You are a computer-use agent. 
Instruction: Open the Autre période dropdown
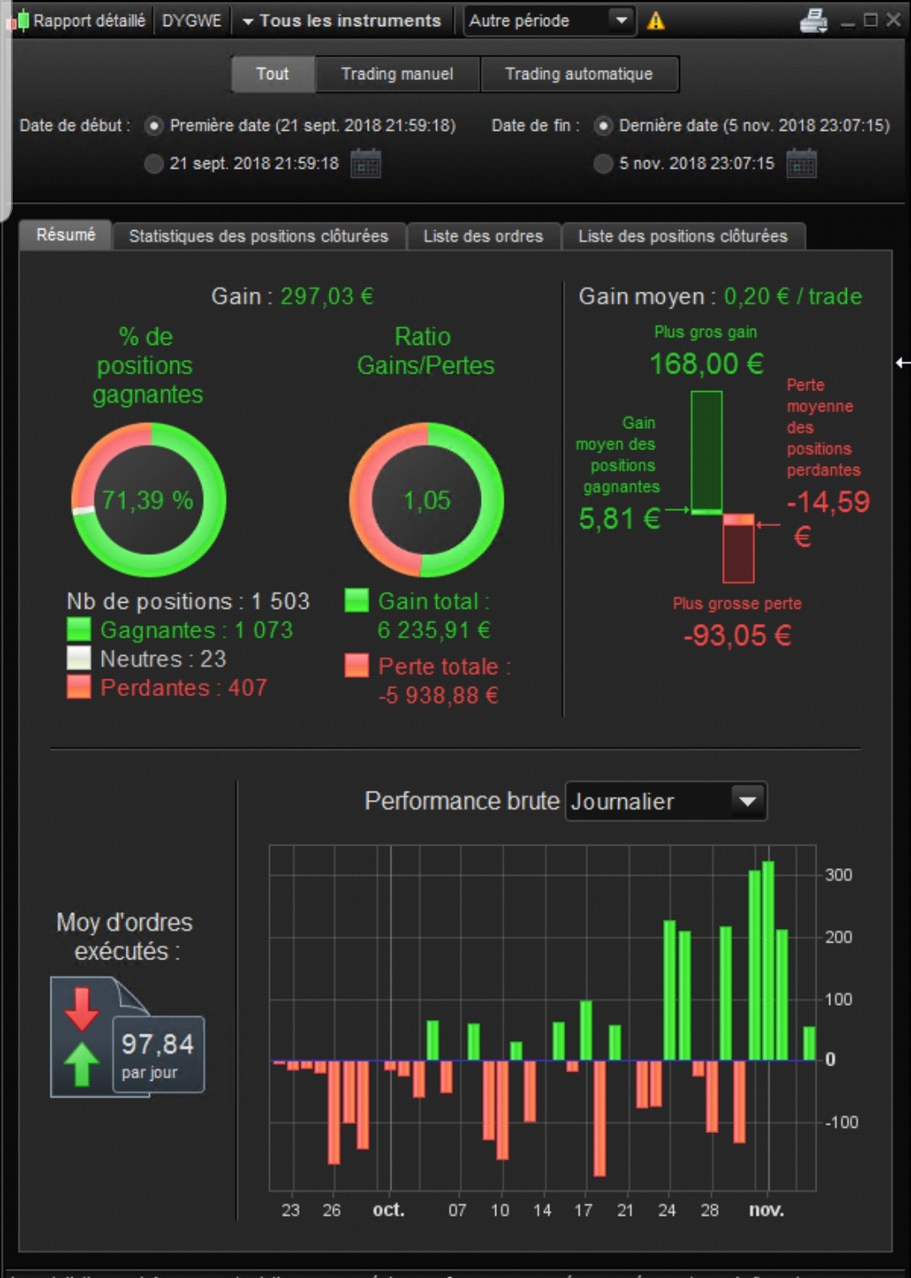550,20
